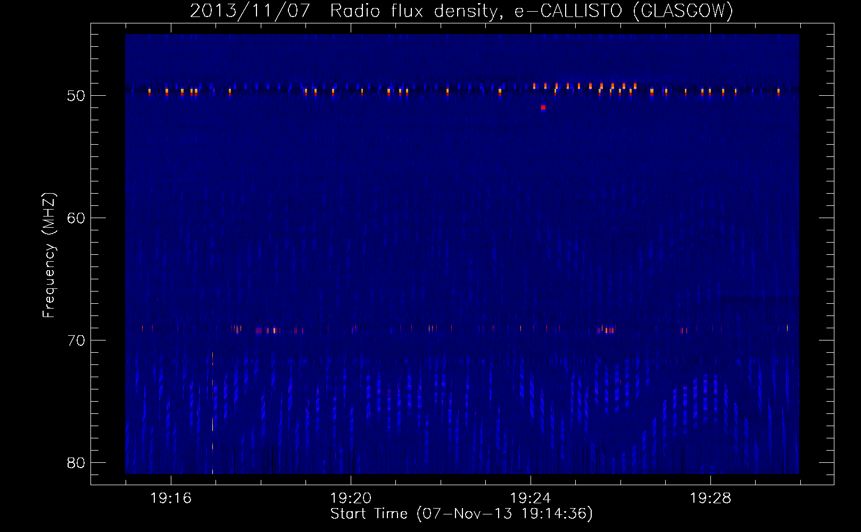Click the "19:24" time tick label
The width and height of the screenshot is (861, 532).
click(531, 498)
